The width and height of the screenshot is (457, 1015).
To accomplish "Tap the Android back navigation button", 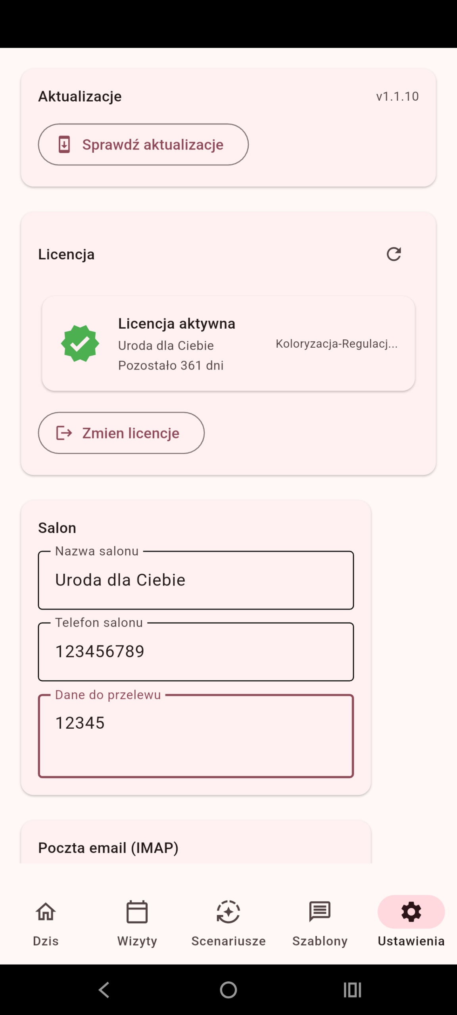I will coord(104,990).
